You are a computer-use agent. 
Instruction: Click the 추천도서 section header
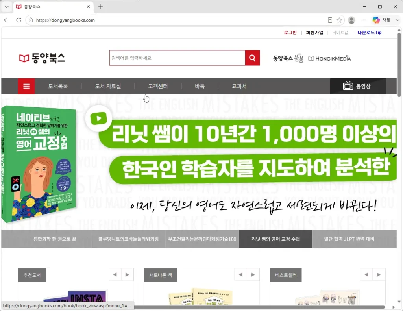point(32,275)
